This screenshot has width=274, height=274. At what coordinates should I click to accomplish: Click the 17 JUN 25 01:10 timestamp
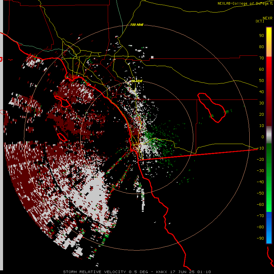[x=191, y=272]
